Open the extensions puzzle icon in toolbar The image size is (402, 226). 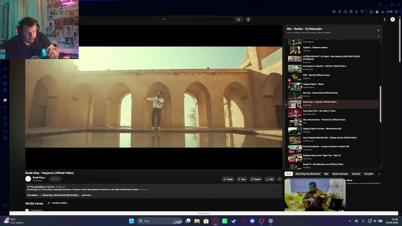point(371,12)
